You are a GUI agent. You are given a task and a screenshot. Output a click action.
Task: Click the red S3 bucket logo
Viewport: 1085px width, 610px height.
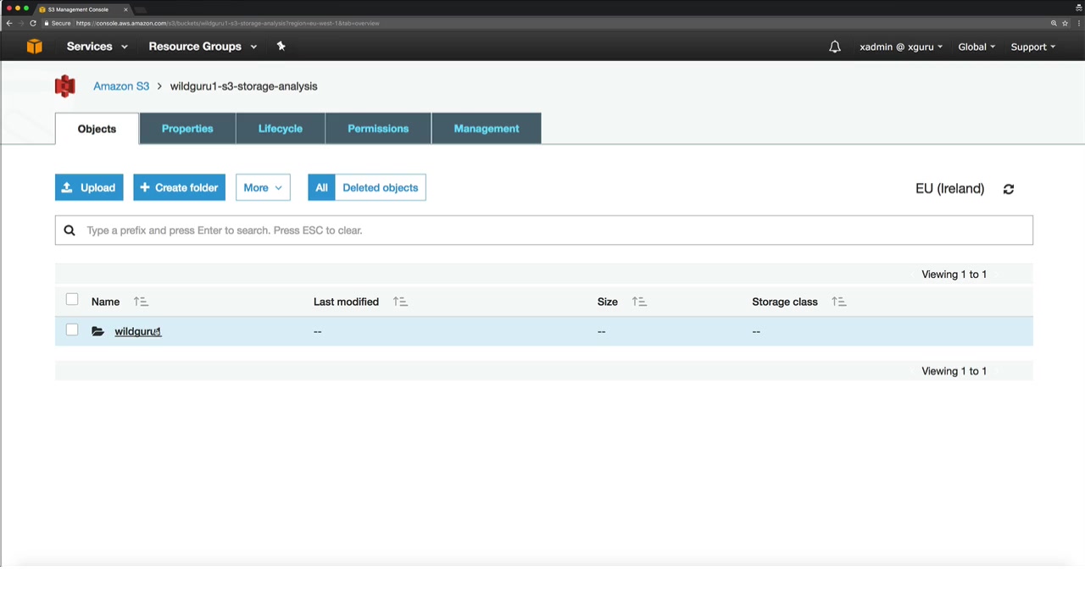pyautogui.click(x=65, y=86)
